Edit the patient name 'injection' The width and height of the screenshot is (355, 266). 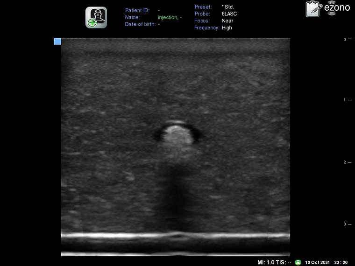(168, 17)
